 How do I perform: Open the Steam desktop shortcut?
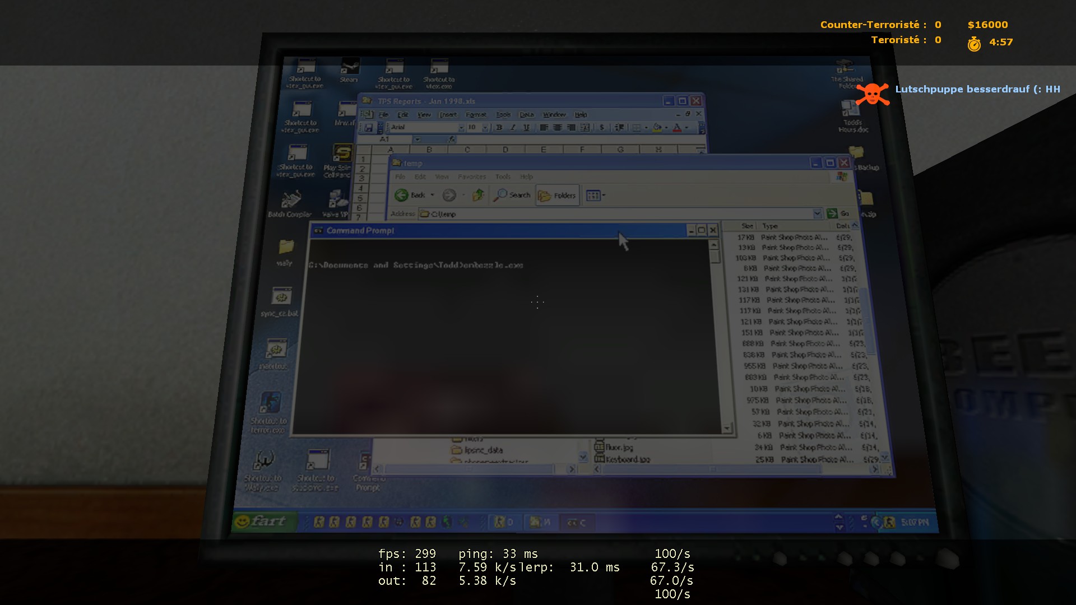pyautogui.click(x=349, y=70)
